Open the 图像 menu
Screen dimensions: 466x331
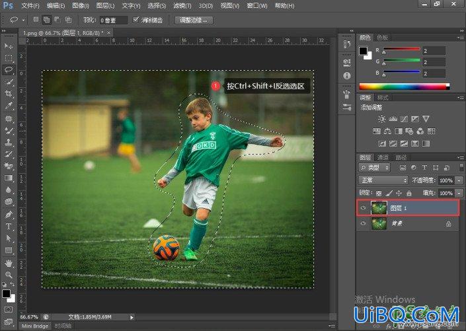[x=81, y=6]
